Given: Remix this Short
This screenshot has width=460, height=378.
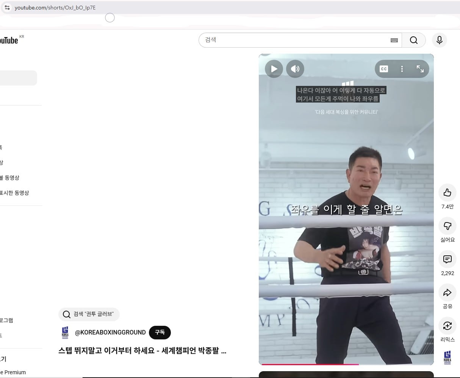Looking at the screenshot, I should 447,326.
